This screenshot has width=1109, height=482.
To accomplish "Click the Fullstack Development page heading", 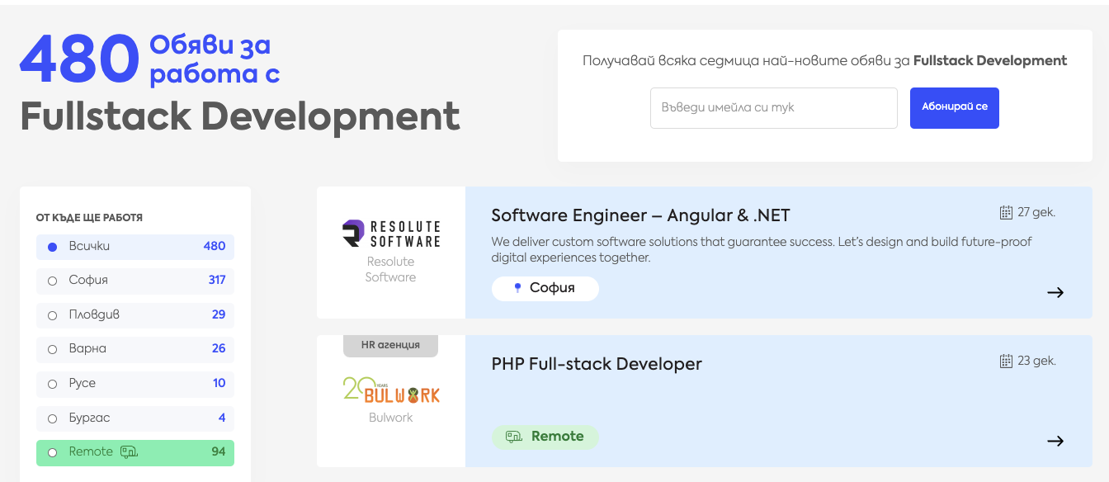I will [240, 116].
